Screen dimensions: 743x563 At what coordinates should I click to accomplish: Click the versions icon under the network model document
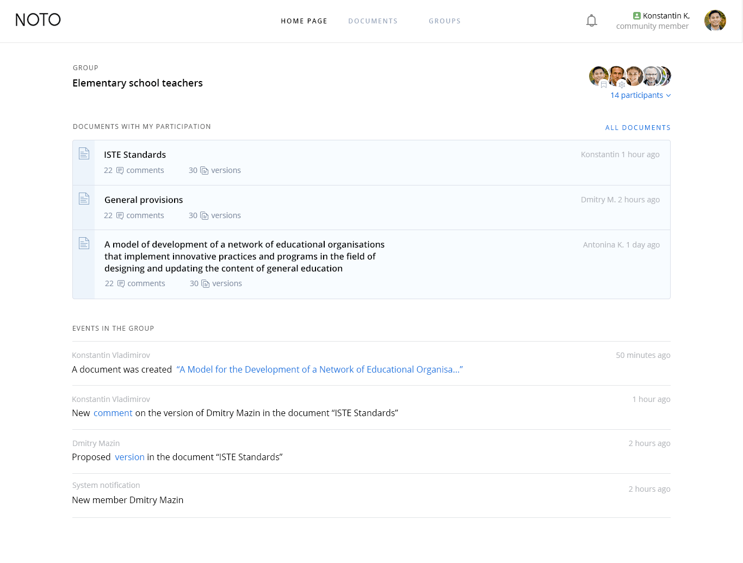point(206,284)
